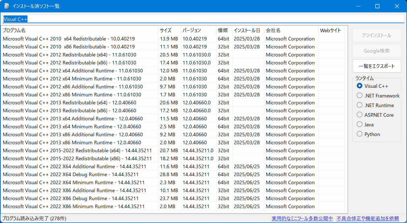407x223 pixels.
Task: Open the 実用的なミニツール多数公開中 link
Action: coord(302,218)
